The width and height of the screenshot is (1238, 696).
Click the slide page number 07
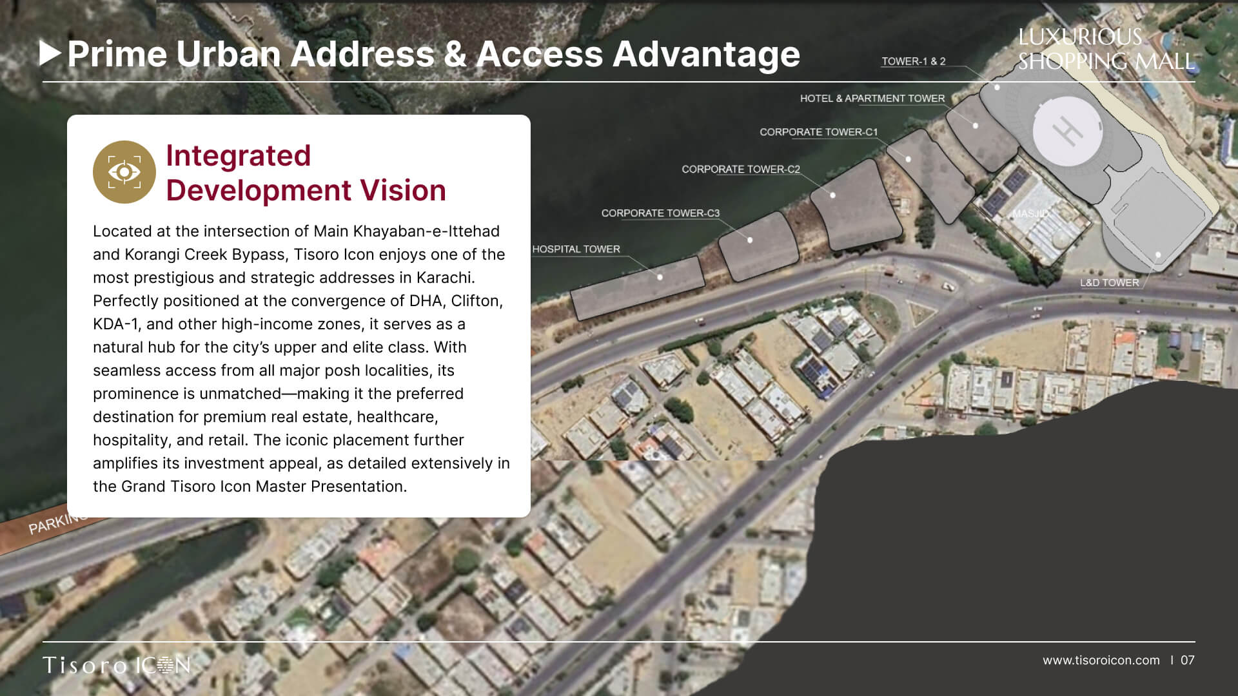click(x=1188, y=660)
